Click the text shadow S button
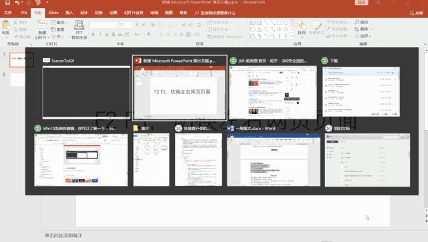 tap(113, 34)
